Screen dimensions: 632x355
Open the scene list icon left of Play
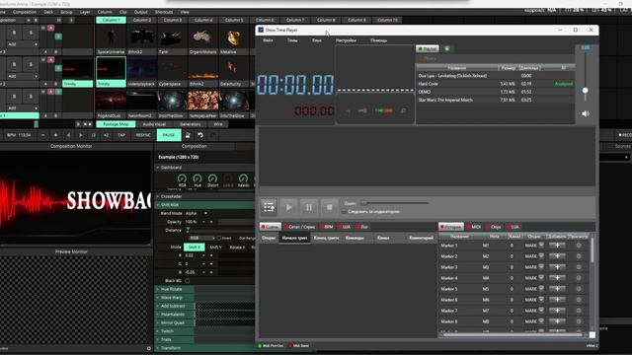click(x=269, y=207)
